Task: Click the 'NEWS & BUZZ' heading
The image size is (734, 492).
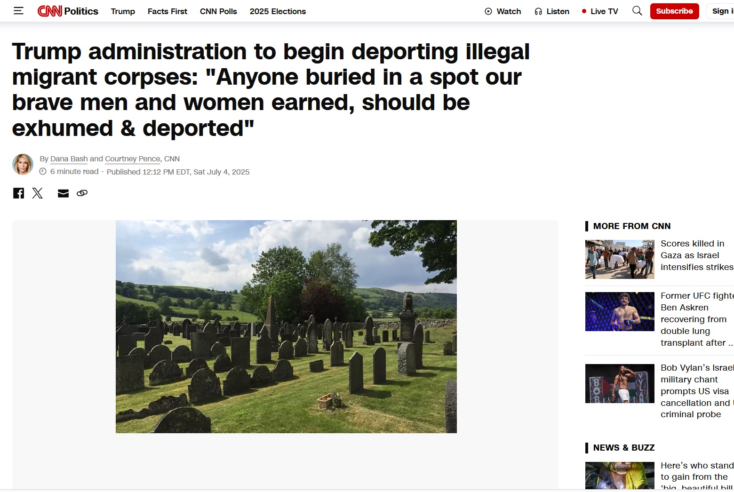Action: coord(624,448)
